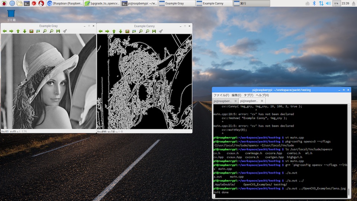
Task: Pan right in Example Canny window
Action: [x=107, y=31]
